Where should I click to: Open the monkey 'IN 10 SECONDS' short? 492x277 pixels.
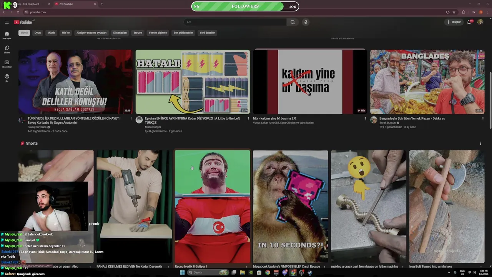point(290,206)
